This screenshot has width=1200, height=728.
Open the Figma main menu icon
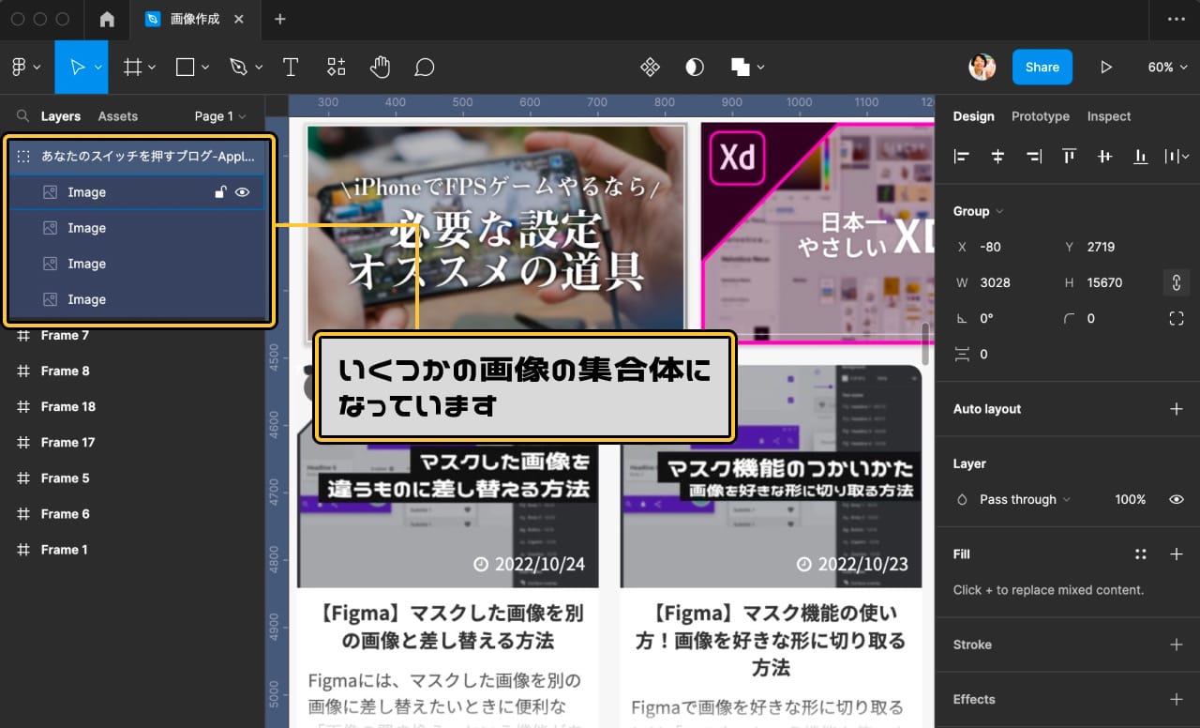[19, 68]
